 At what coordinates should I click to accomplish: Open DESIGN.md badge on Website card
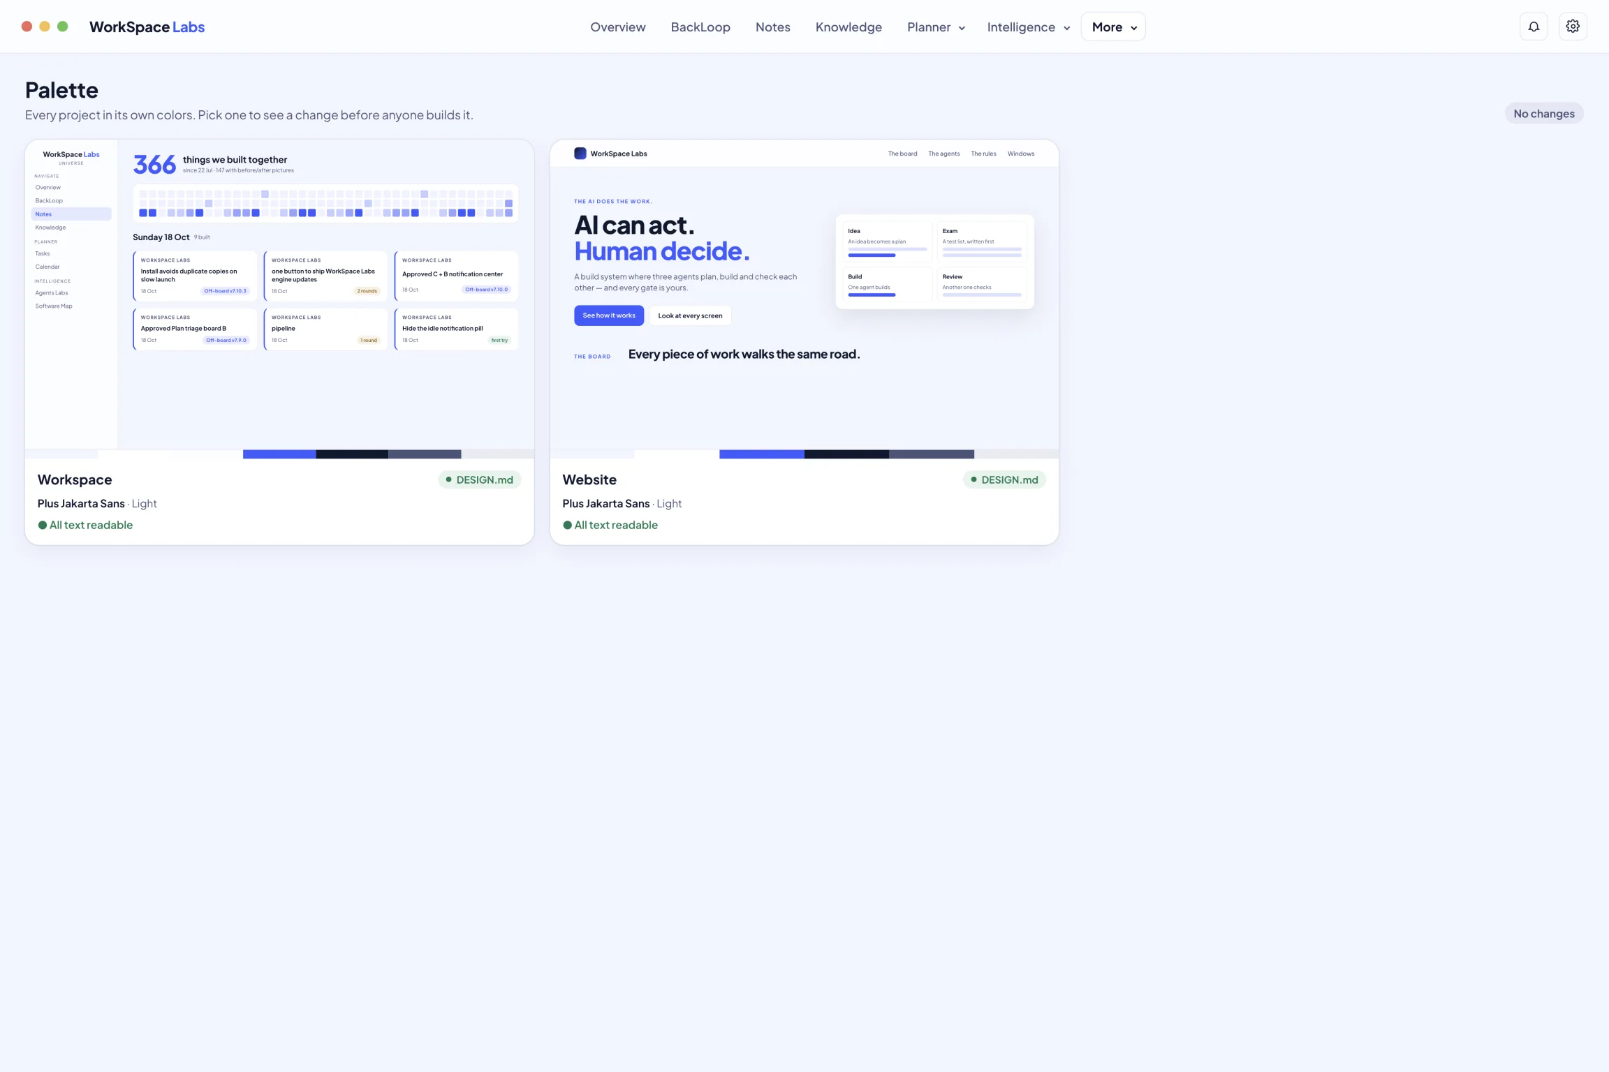click(x=1004, y=479)
